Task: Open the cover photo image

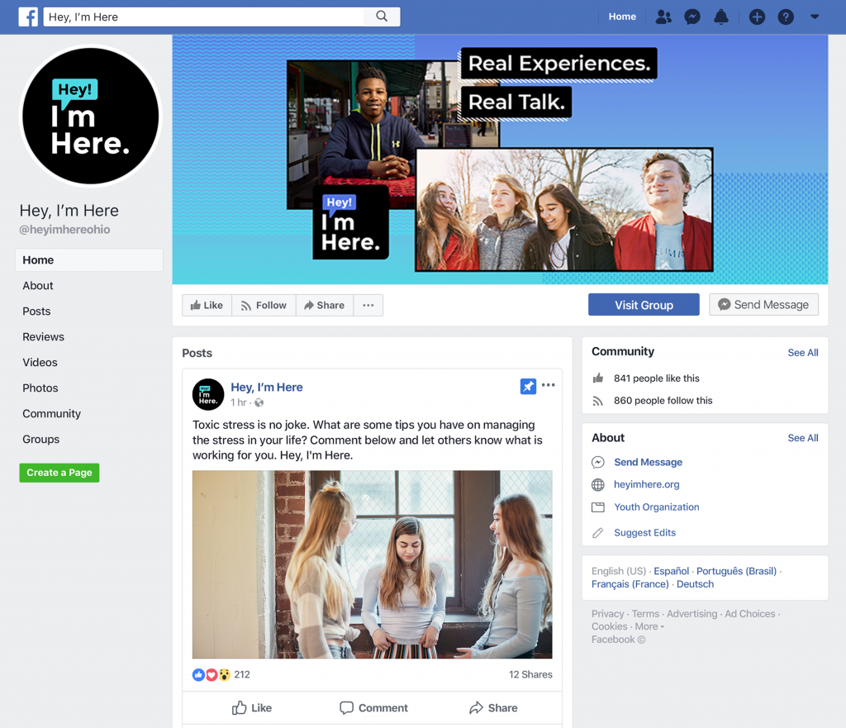Action: point(500,159)
